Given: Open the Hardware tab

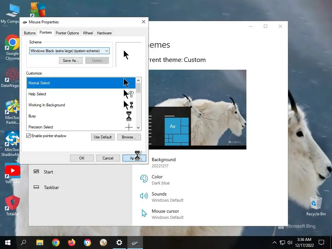Looking at the screenshot, I should 104,33.
